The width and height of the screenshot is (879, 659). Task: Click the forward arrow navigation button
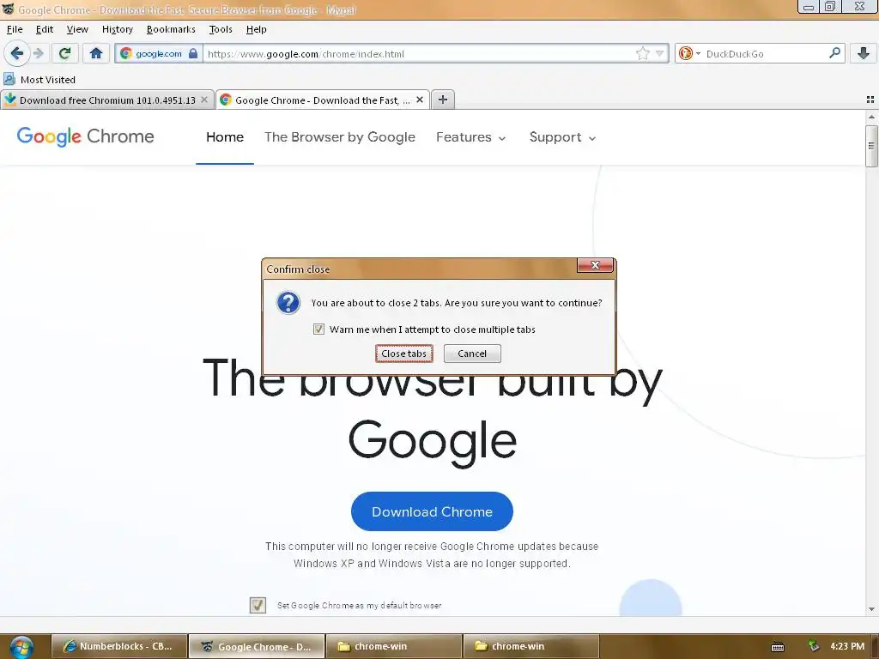(39, 53)
